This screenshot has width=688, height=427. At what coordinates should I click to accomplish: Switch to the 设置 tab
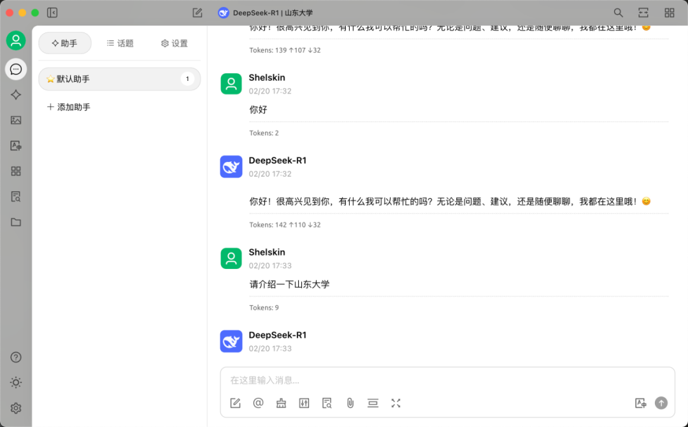click(x=174, y=43)
